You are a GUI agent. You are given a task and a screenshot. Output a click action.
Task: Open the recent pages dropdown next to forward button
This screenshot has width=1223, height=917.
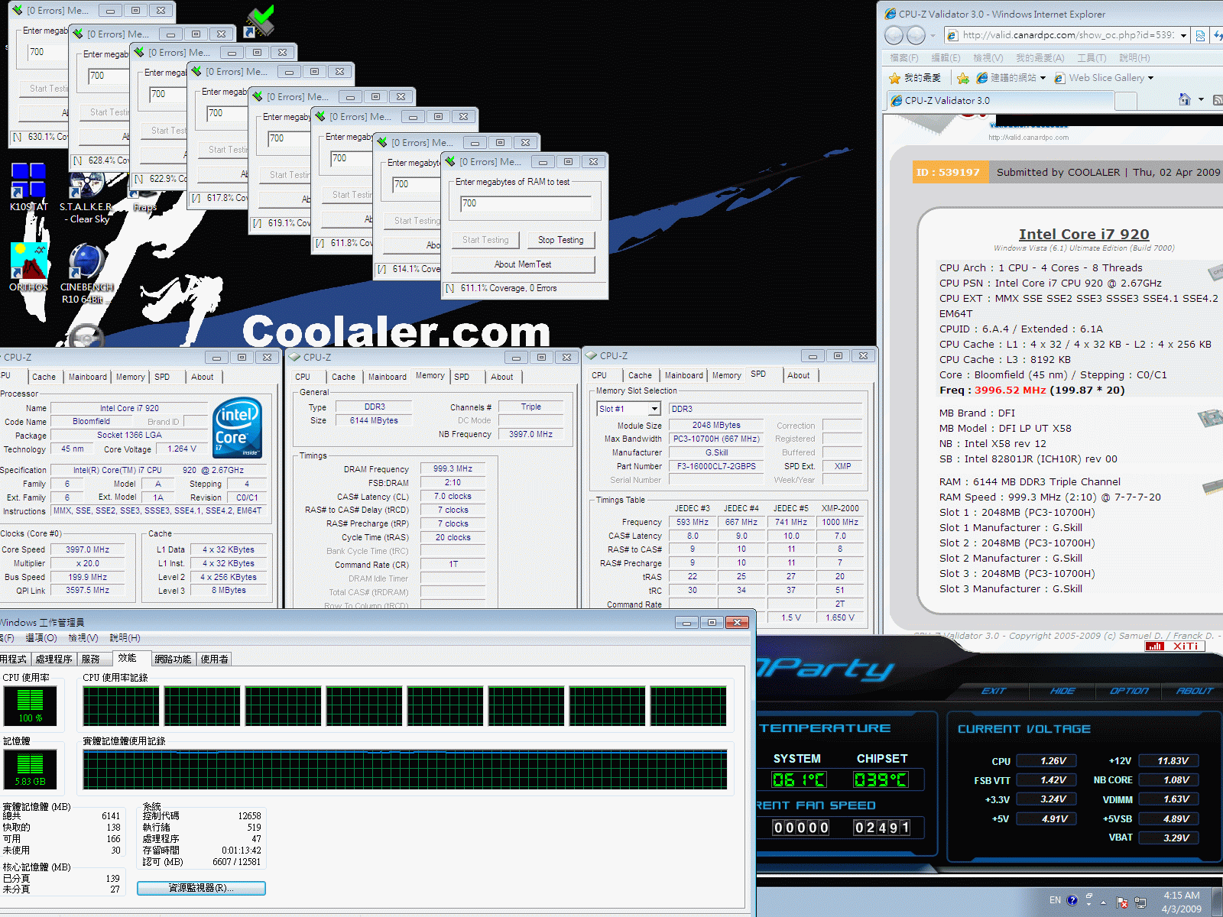[933, 35]
